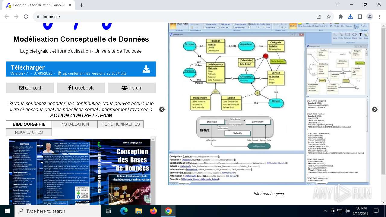This screenshot has height=217, width=386.
Task: Click the Modélisation Conceptuelle de Données heading
Action: point(81,39)
